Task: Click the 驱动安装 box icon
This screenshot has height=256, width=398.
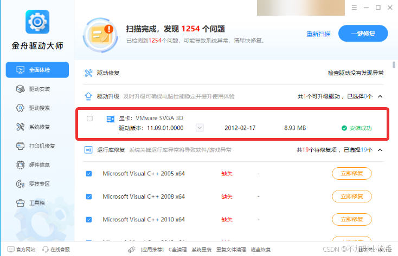Action: click(20, 89)
